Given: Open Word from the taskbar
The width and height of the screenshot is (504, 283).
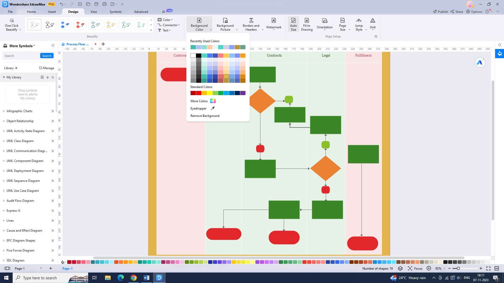Looking at the screenshot, I should click(x=146, y=278).
